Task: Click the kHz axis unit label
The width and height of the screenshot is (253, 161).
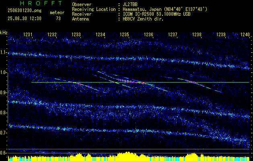Action: pos(4,33)
